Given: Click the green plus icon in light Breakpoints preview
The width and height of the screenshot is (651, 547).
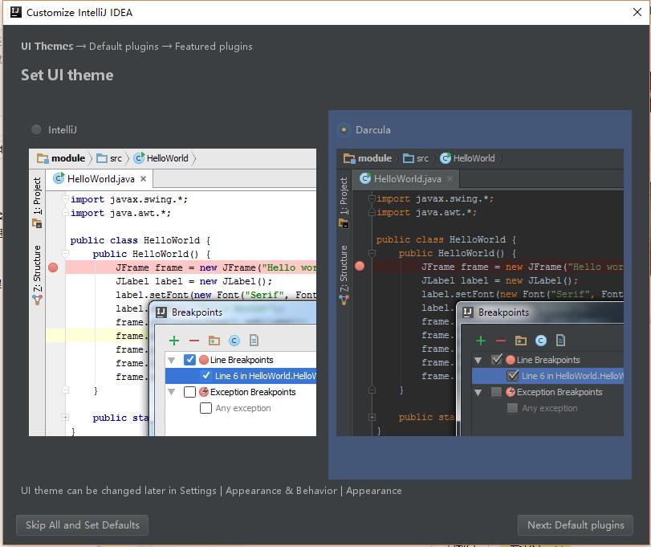Looking at the screenshot, I should click(174, 341).
